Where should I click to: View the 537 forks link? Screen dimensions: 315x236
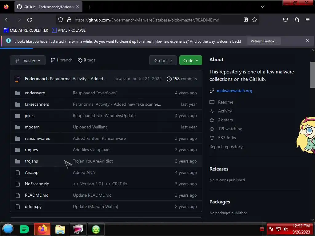(227, 138)
